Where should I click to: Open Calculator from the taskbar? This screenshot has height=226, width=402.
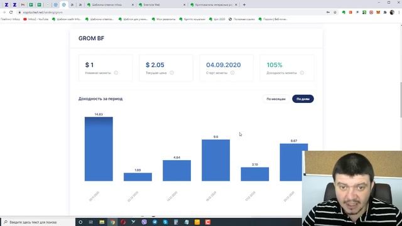[176, 222]
